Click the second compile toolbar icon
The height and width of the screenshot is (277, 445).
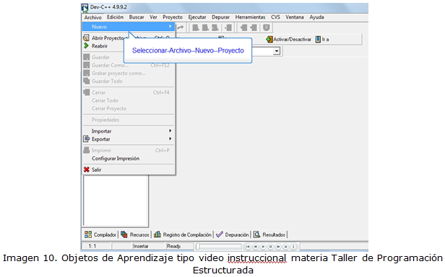point(205,27)
